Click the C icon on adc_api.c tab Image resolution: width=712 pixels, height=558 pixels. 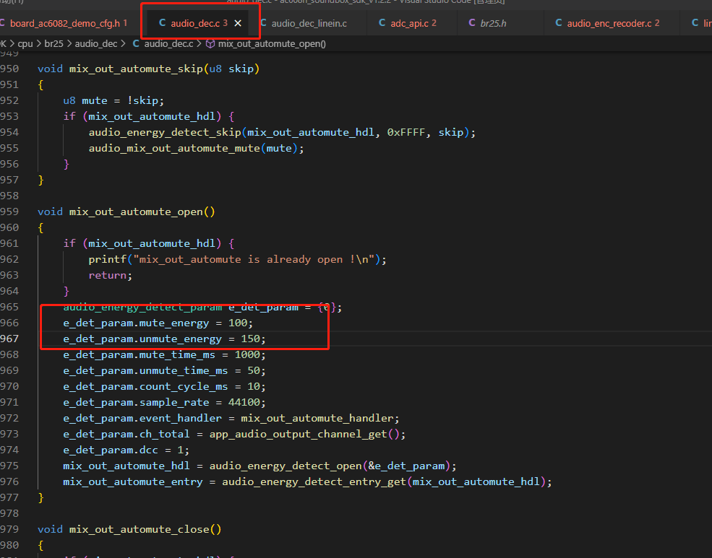382,22
